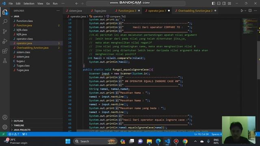Open the Testing flask view
The width and height of the screenshot is (260, 146).
[5, 60]
